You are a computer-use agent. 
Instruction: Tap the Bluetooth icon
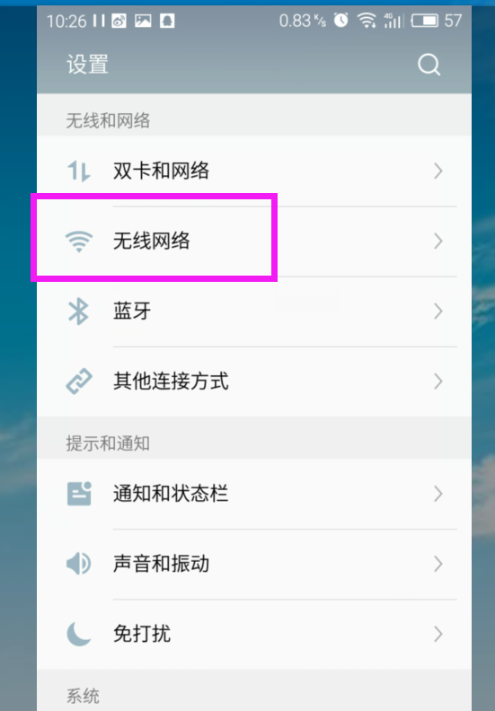point(78,311)
